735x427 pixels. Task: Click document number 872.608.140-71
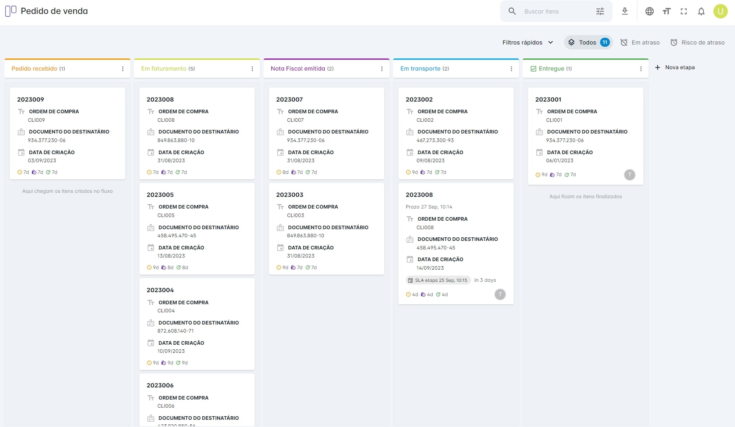tap(175, 331)
